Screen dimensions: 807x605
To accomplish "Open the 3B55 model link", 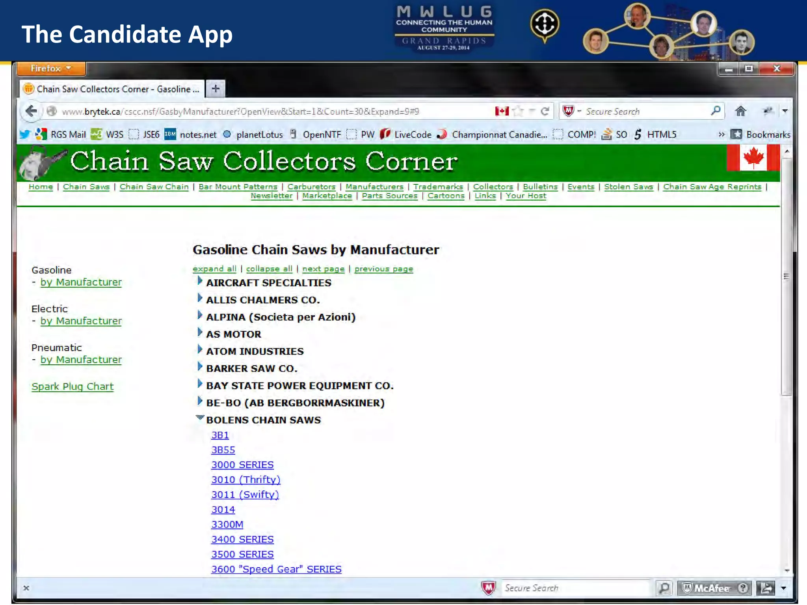I will point(223,450).
